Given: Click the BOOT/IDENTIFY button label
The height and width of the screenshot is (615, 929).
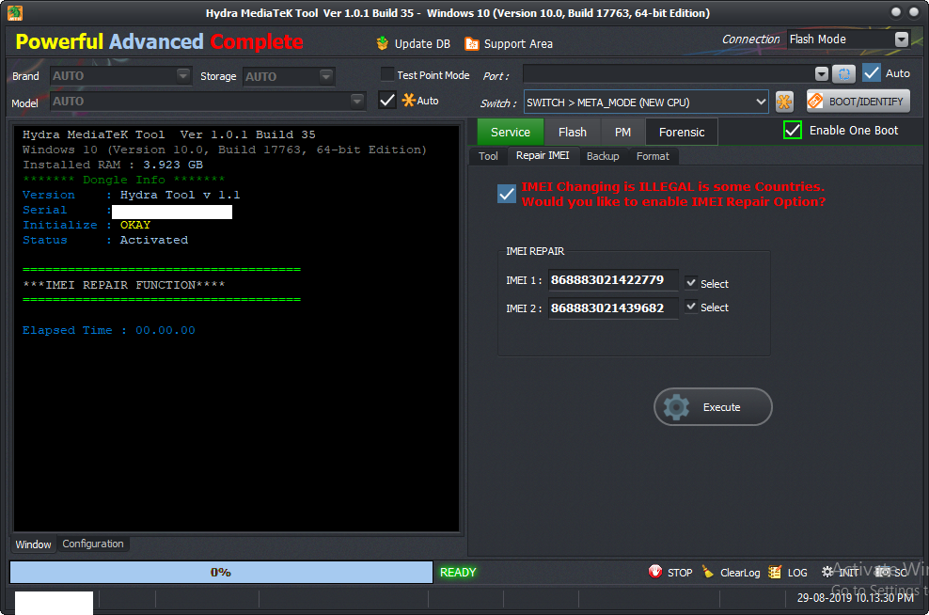Looking at the screenshot, I should pos(866,102).
